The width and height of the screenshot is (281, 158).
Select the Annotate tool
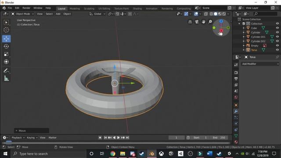[x=6, y=71]
